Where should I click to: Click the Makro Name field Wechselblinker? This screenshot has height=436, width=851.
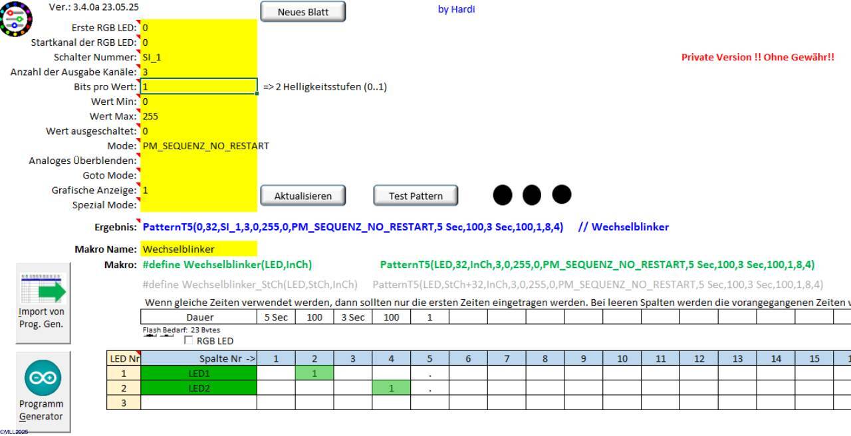coord(198,250)
